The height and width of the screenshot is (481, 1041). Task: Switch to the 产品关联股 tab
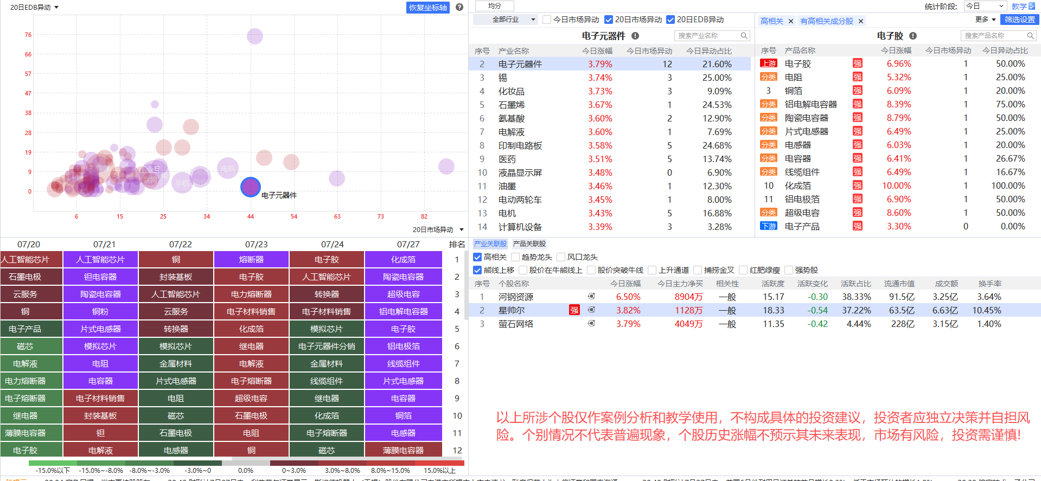coord(529,244)
